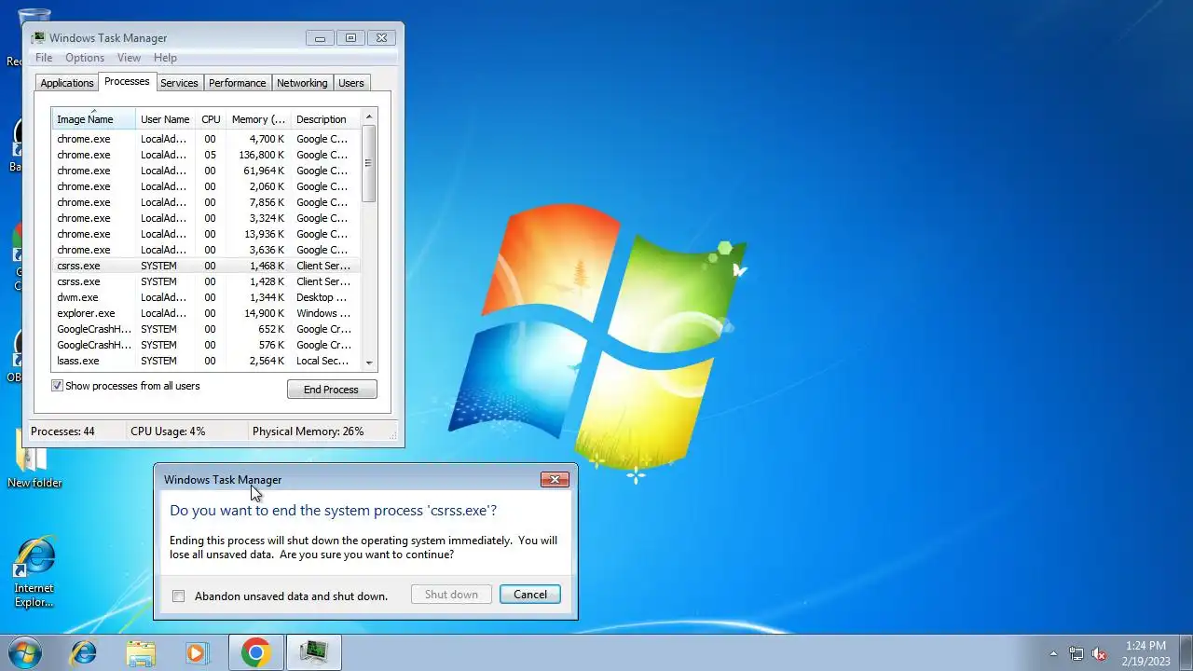1193x671 pixels.
Task: Select chrome.exe using 3,324 K memory
Action: tap(206, 218)
